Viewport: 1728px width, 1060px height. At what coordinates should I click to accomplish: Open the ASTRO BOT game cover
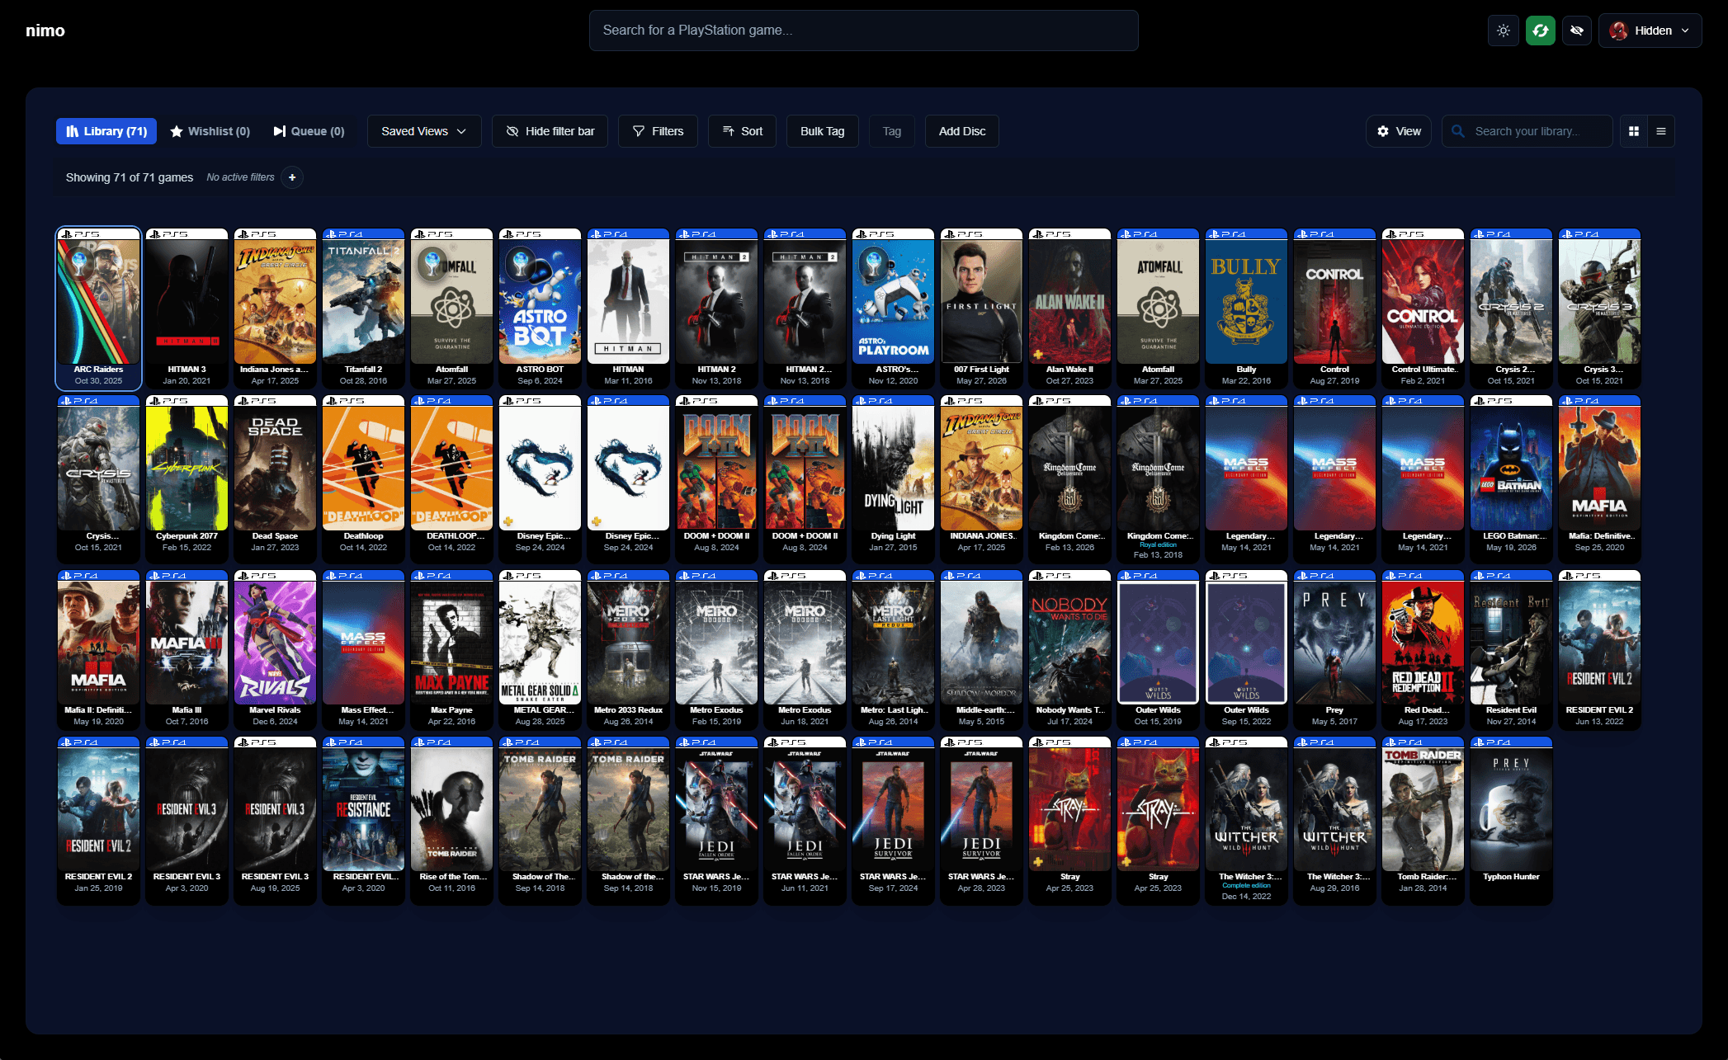click(540, 299)
